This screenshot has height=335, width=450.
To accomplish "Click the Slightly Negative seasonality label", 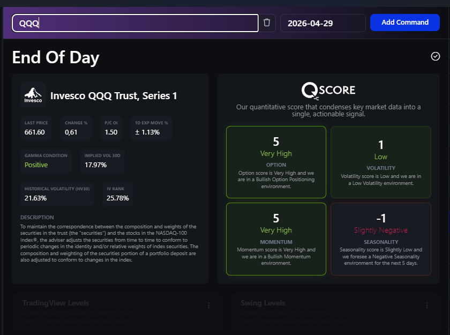I will click(380, 230).
